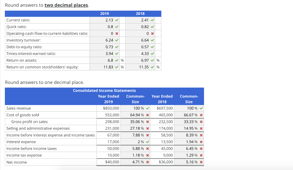Viewport: 293px width, 170px height.
Task: Click red X beside 2018 selling expenses 14.95
Action: [x=201, y=129]
